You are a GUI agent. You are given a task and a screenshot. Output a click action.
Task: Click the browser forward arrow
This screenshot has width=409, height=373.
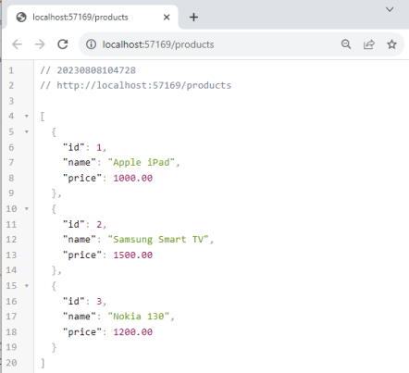click(x=40, y=44)
